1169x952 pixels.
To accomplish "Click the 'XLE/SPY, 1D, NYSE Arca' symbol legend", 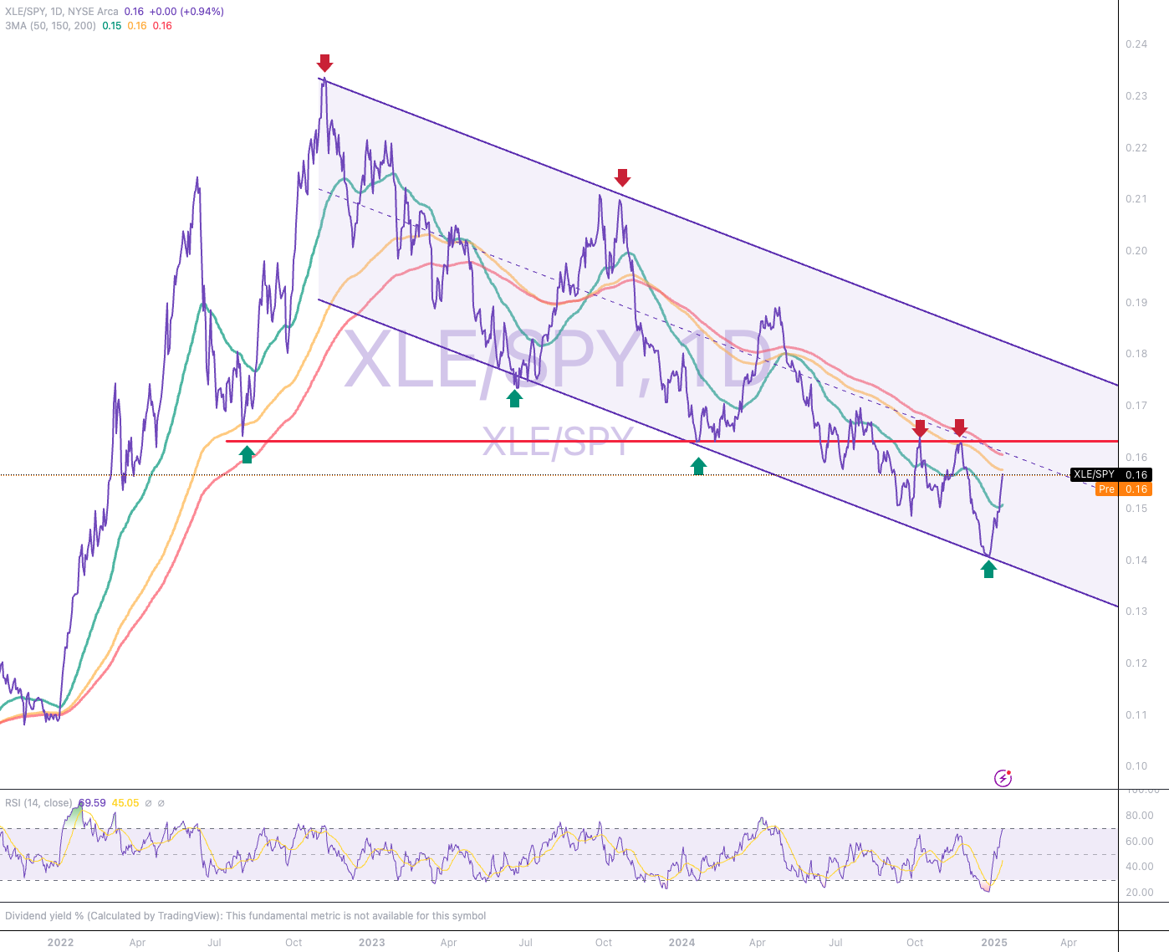I will [x=61, y=12].
